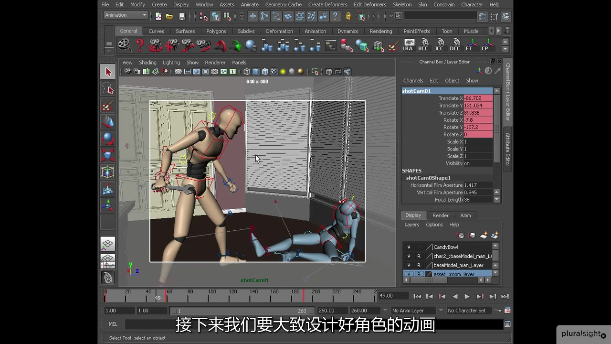Open the No Anim Layer dropdown
Image resolution: width=611 pixels, height=344 pixels.
pos(413,311)
